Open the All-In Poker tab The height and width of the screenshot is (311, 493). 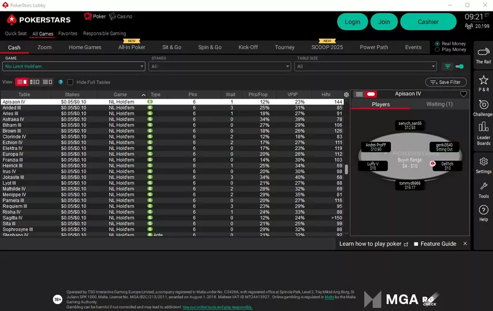point(132,47)
